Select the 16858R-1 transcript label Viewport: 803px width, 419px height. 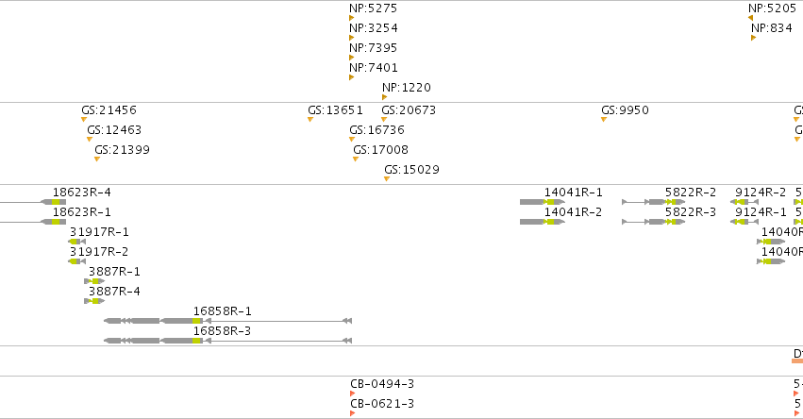(x=223, y=311)
